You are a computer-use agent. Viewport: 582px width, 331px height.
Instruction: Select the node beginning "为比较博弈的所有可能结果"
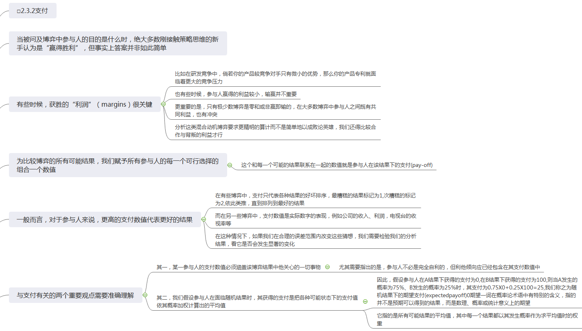click(118, 165)
